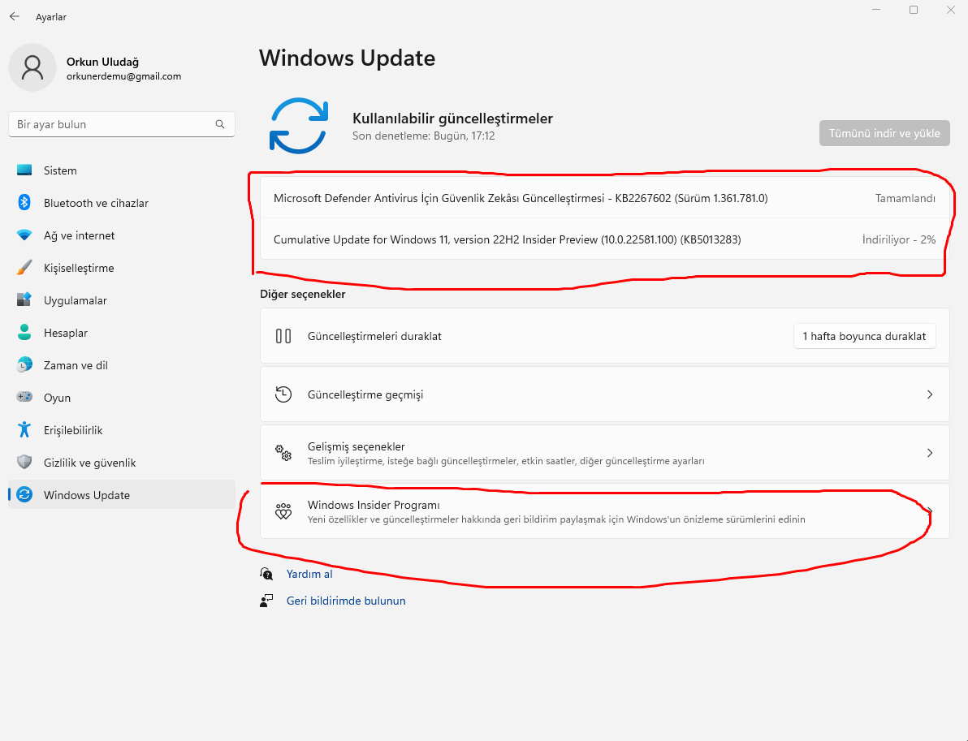Image resolution: width=968 pixels, height=741 pixels.
Task: Click the Yardım al help icon
Action: (266, 574)
